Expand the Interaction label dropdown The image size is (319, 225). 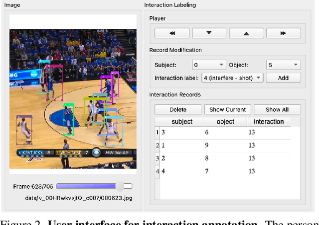coord(232,78)
